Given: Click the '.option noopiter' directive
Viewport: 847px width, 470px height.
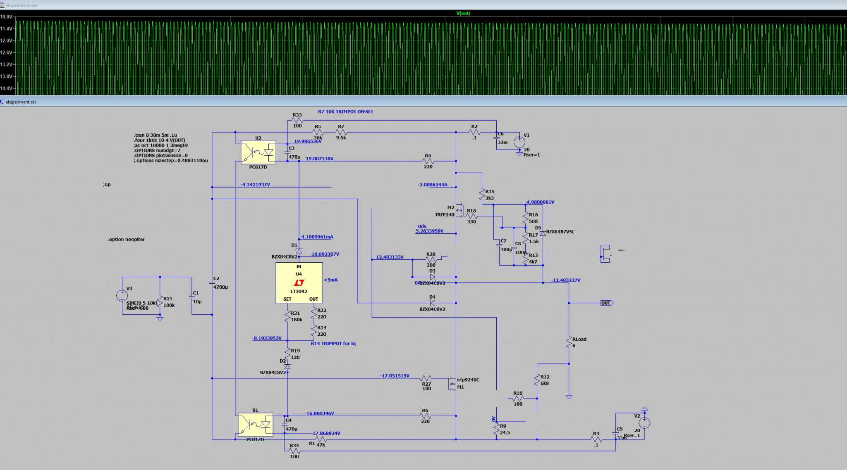Looking at the screenshot, I should (126, 239).
